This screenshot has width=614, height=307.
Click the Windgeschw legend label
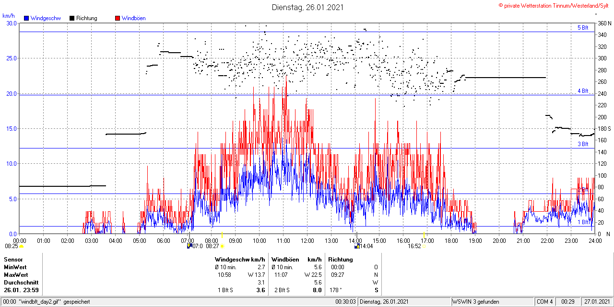[x=46, y=18]
